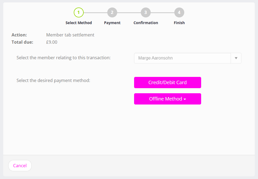
Task: Pay with Credit/Debit Card
Action: 167,83
